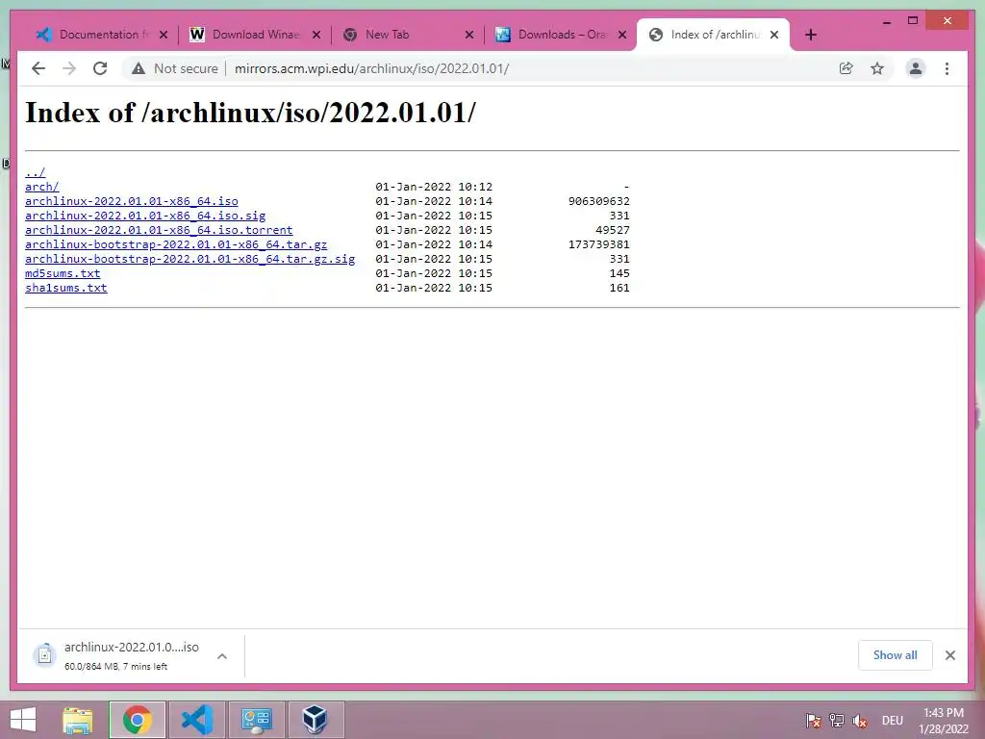This screenshot has height=739, width=985.
Task: Open Chrome three-dot menu
Action: [x=947, y=68]
